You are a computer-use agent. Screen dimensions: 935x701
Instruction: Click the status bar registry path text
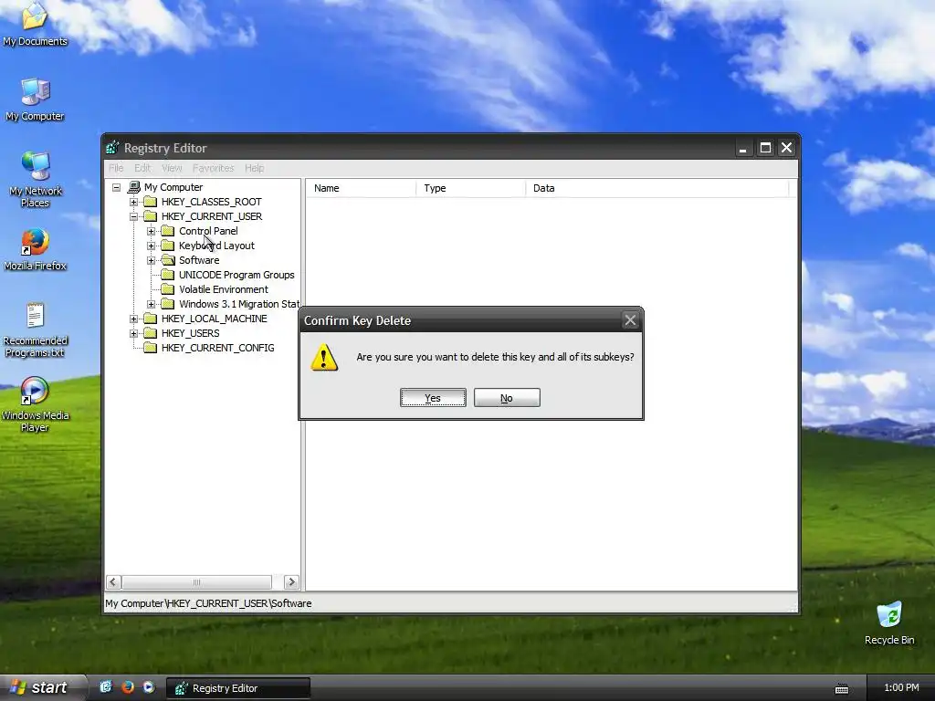[x=209, y=603]
